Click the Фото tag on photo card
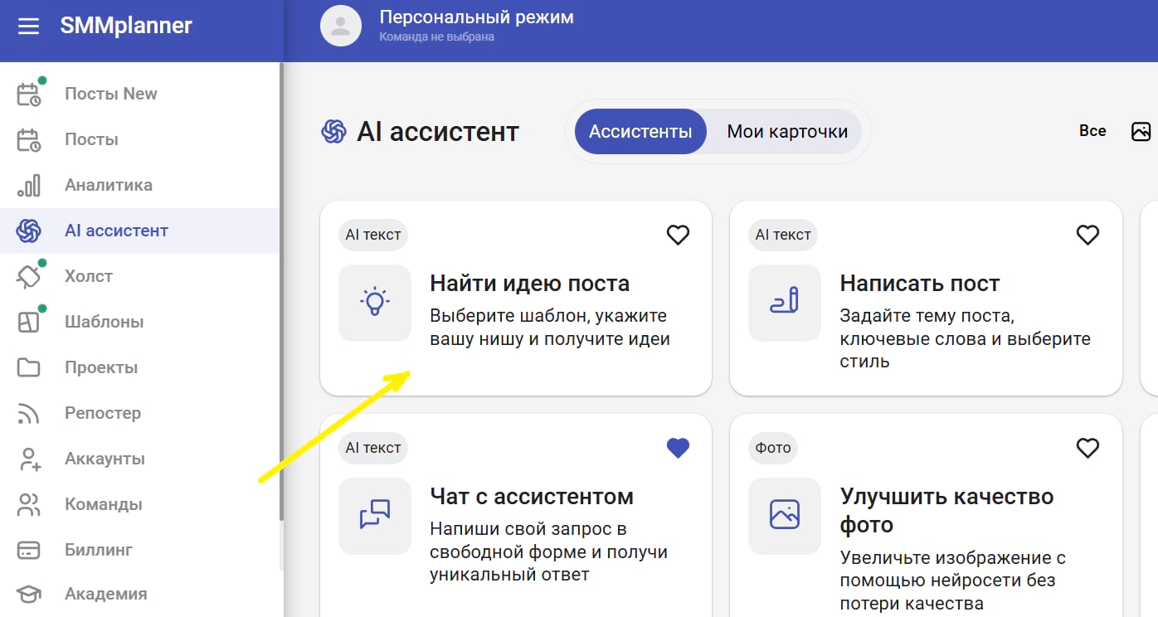The width and height of the screenshot is (1158, 617). pos(773,448)
